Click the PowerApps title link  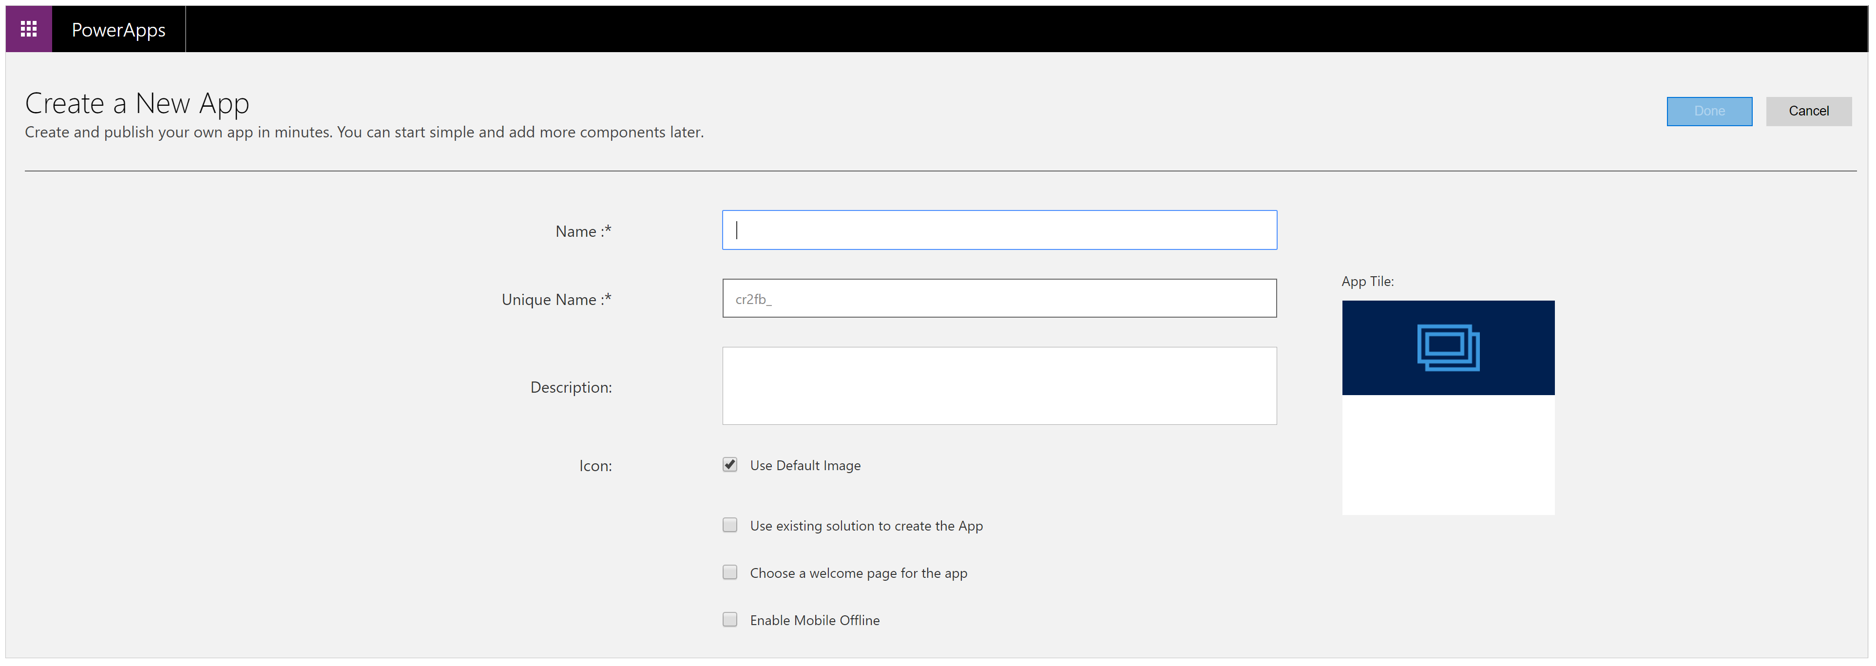pyautogui.click(x=118, y=30)
